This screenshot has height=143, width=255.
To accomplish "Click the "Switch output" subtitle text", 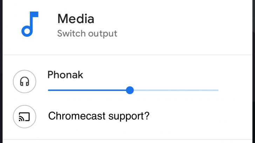I will 87,34.
